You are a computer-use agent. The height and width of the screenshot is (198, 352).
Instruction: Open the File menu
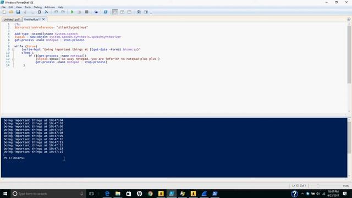[x=3, y=7]
